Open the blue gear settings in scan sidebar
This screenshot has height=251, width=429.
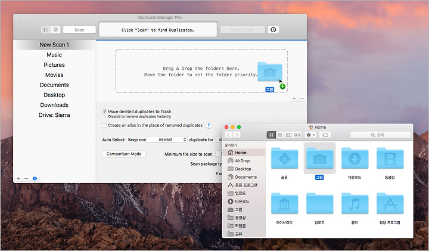[35, 178]
